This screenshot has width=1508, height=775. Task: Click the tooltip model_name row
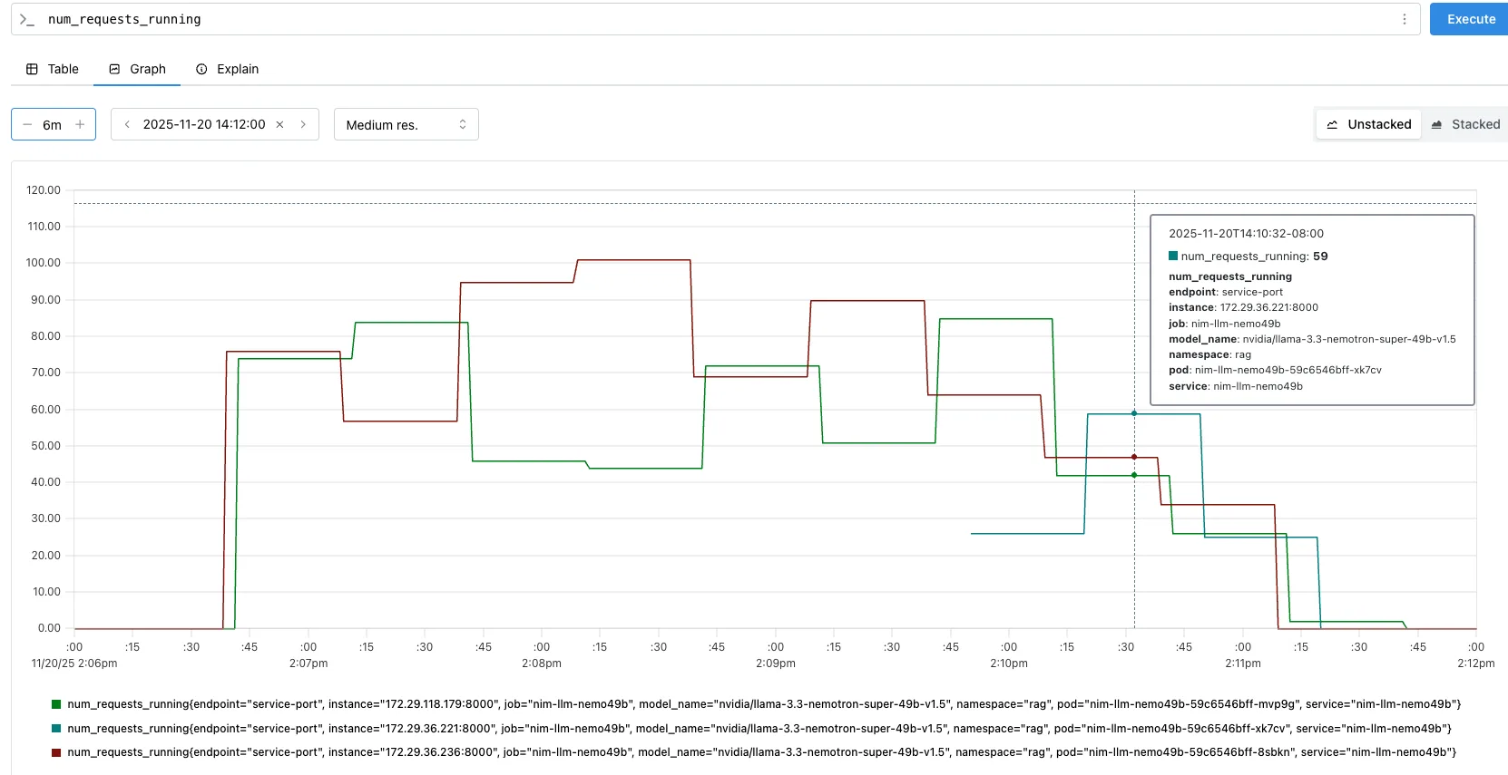coord(1312,339)
